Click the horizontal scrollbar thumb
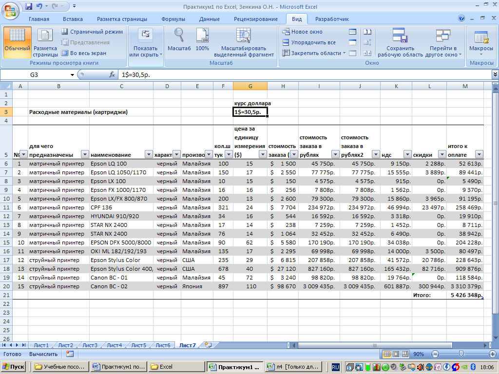The image size is (499, 374). (x=375, y=345)
